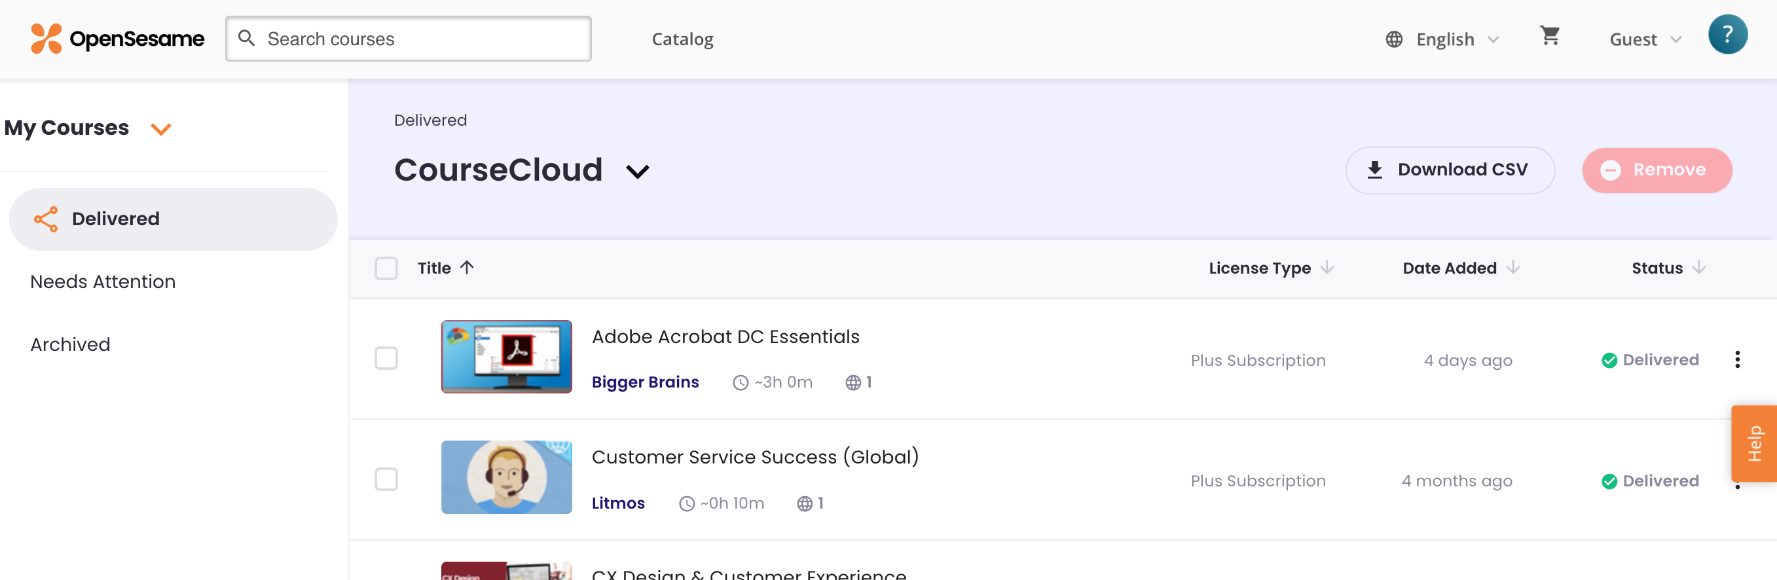Image resolution: width=1777 pixels, height=580 pixels.
Task: Click the '4 months ago' date cell
Action: pyautogui.click(x=1457, y=481)
